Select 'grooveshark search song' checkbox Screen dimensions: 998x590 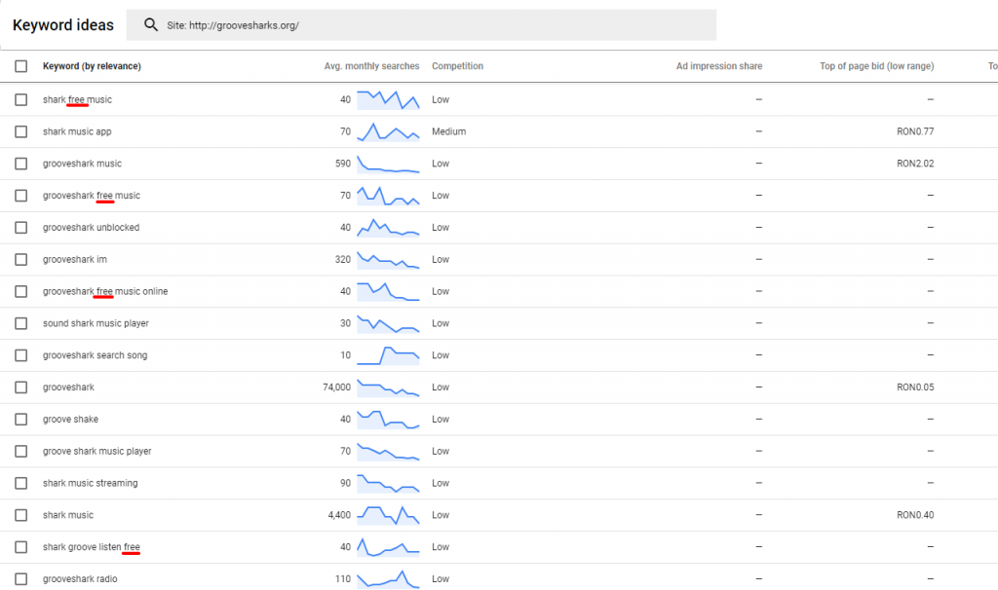click(21, 355)
